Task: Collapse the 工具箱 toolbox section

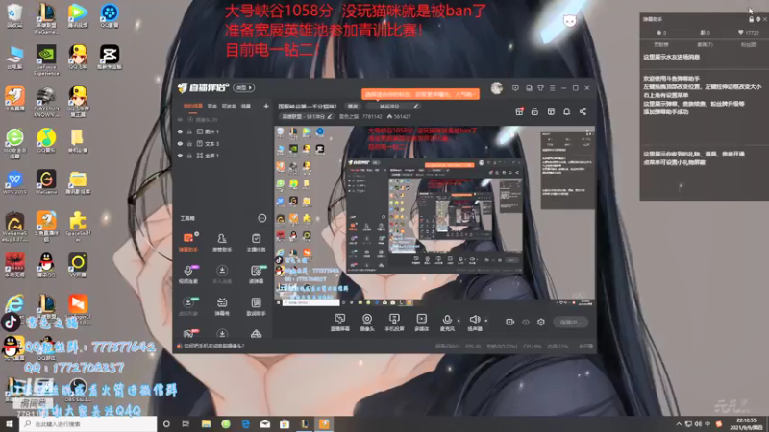Action: [261, 218]
